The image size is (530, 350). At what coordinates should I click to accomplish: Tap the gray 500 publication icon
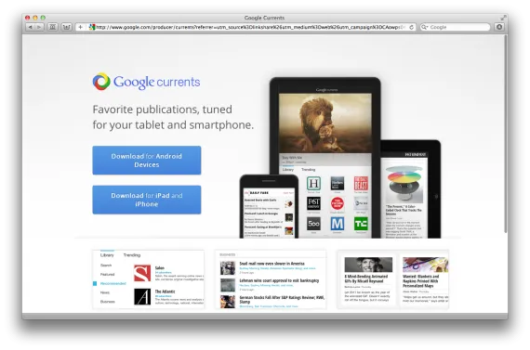tap(313, 224)
